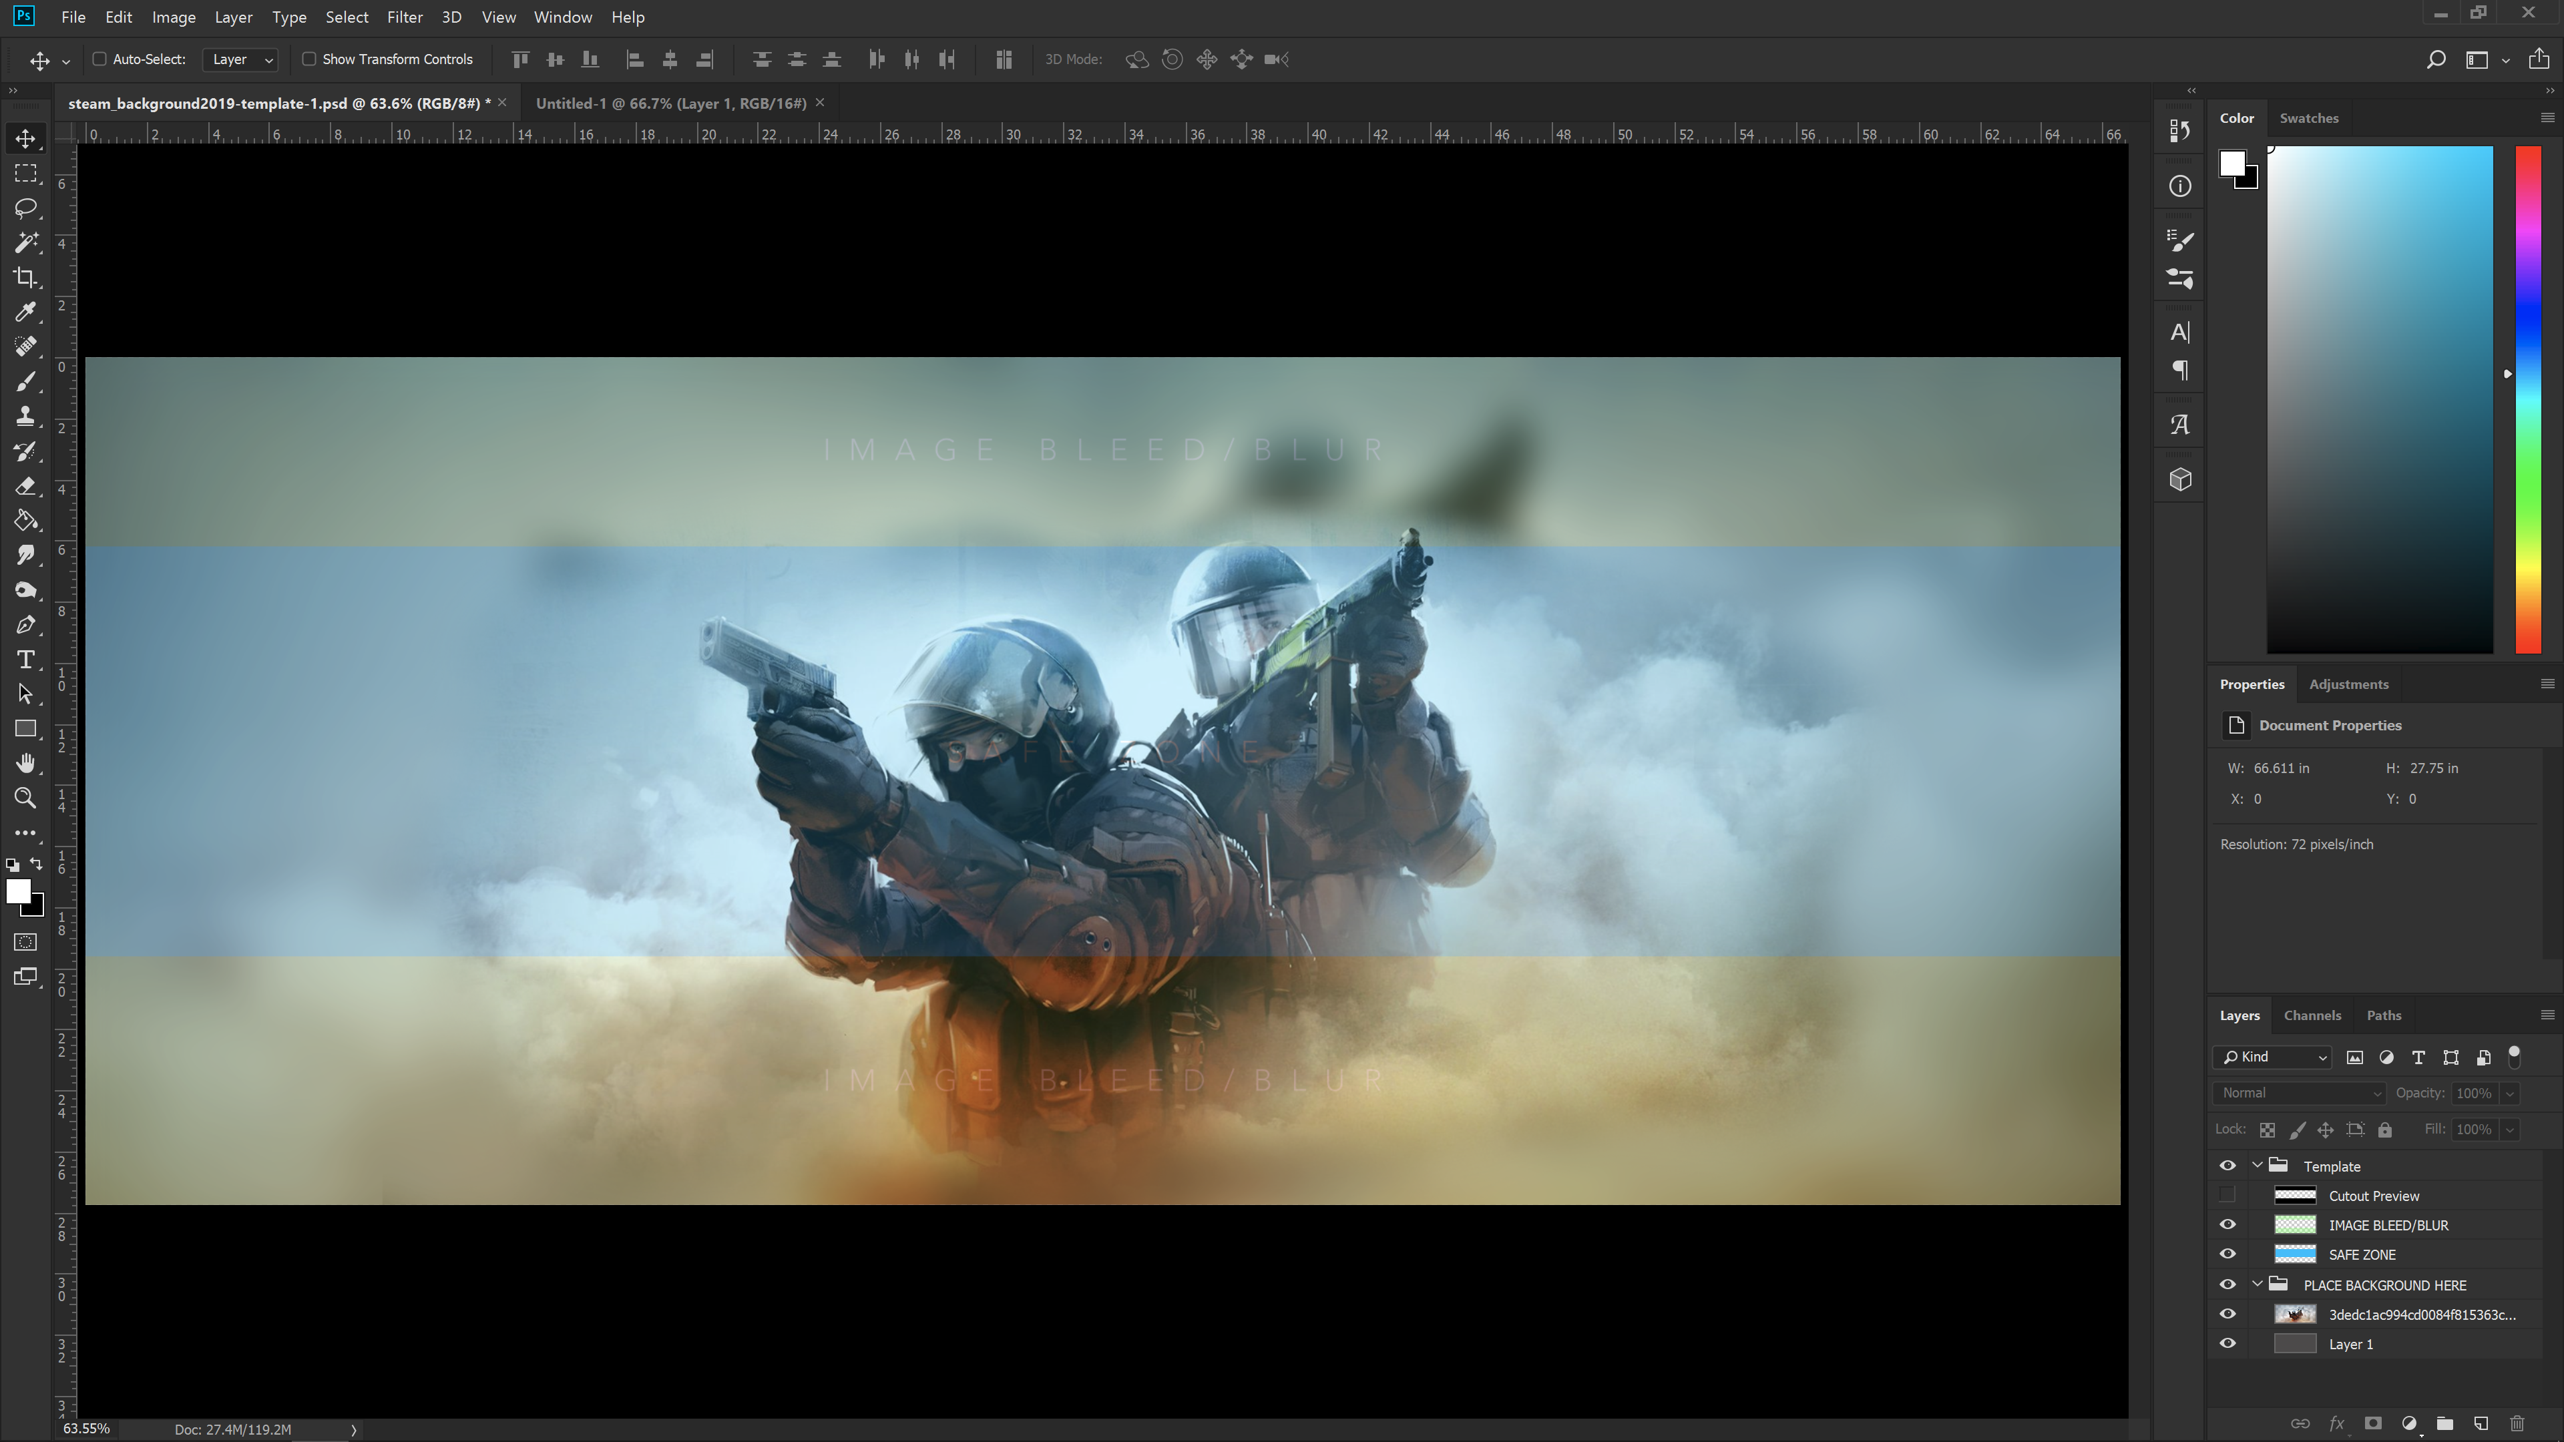Screen dimensions: 2564x1442
Task: Select the Path Selection tool
Action: pyautogui.click(x=26, y=694)
